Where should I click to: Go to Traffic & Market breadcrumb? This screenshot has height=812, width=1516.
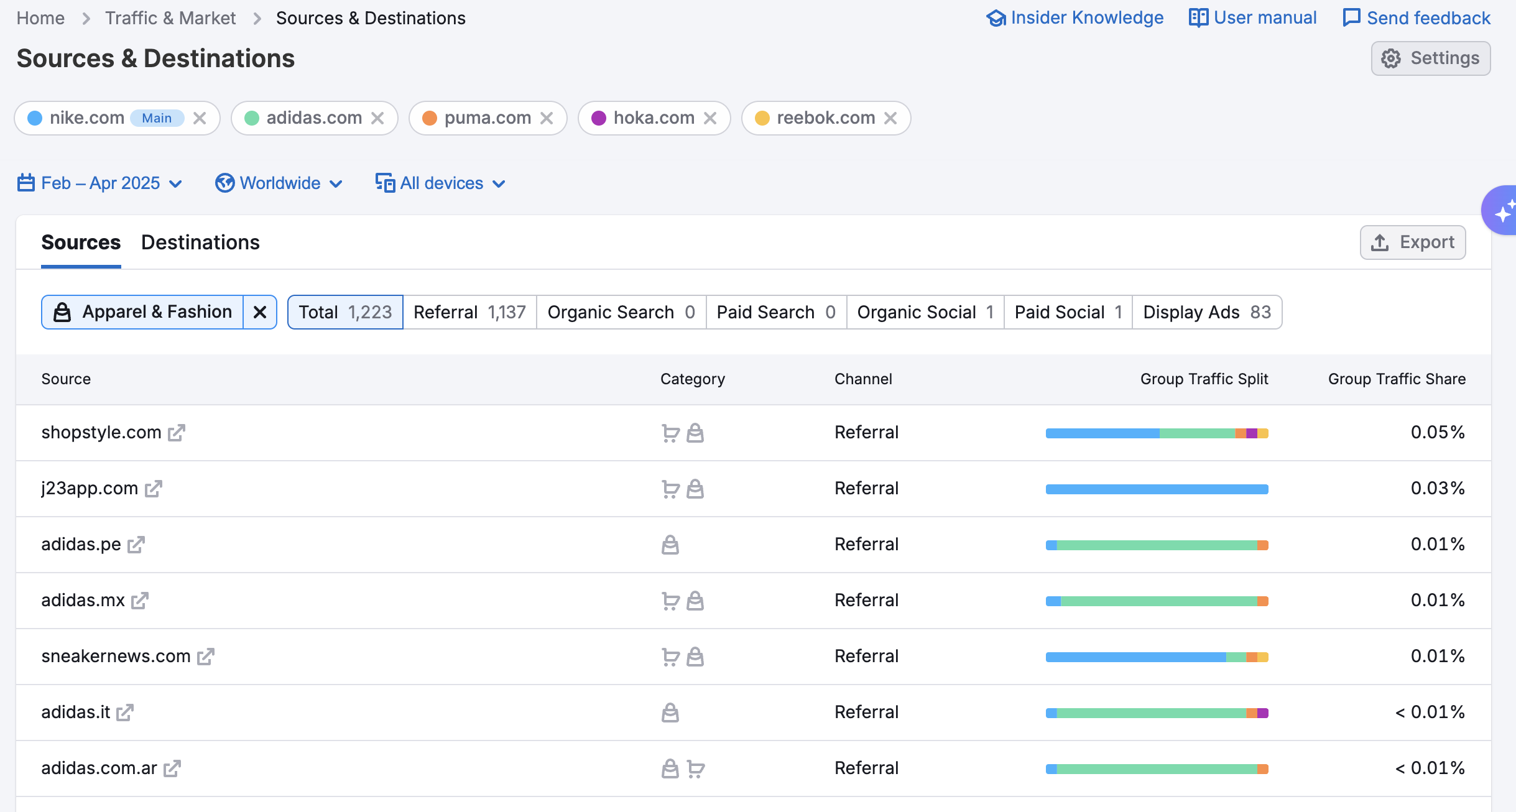pos(170,18)
